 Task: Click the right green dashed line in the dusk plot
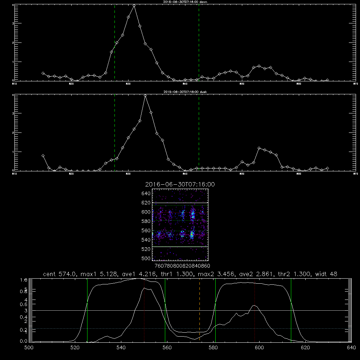(x=199, y=132)
